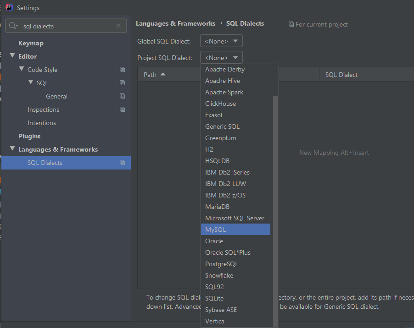Viewport: 414px width, 328px height.
Task: Click project-level icon beside General
Action: (122, 96)
